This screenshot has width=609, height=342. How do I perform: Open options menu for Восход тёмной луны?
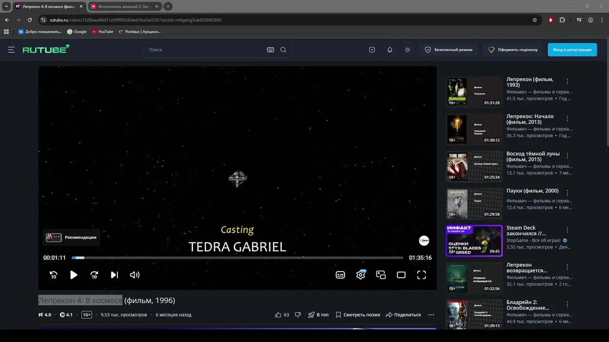point(567,156)
